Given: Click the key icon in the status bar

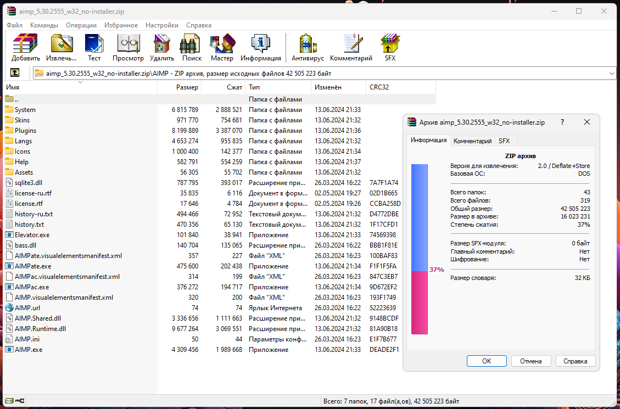Looking at the screenshot, I should (20, 401).
